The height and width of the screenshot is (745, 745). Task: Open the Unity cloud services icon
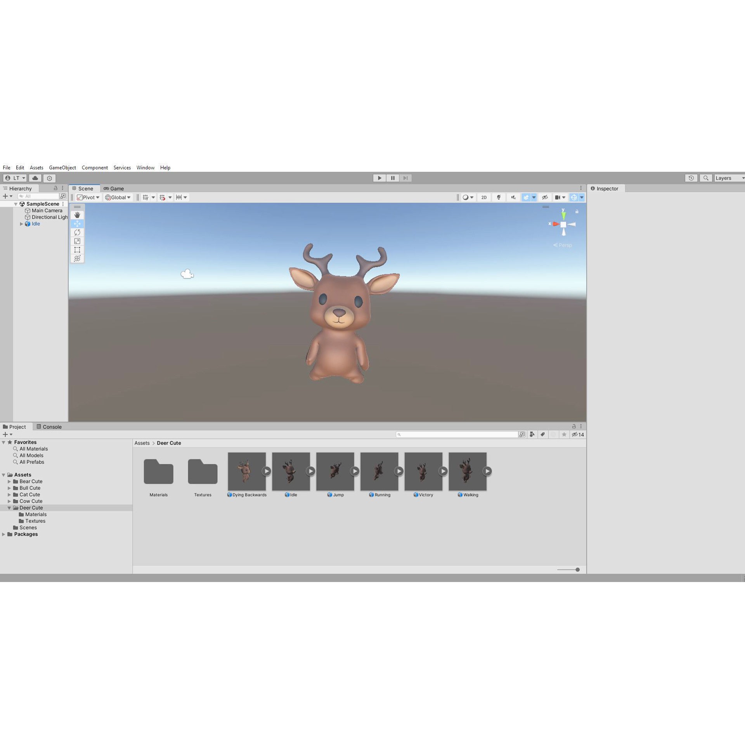[35, 178]
